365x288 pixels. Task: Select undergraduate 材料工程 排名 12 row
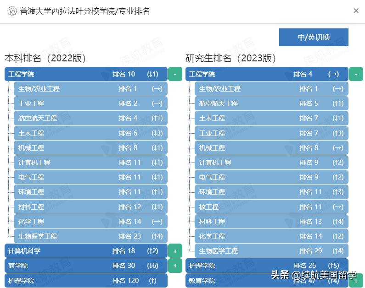coord(90,207)
